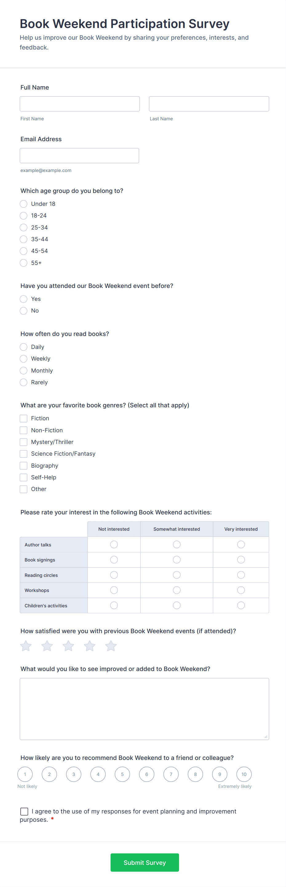This screenshot has width=286, height=887.
Task: Mark "Not interested" for Workshops
Action: [x=113, y=590]
